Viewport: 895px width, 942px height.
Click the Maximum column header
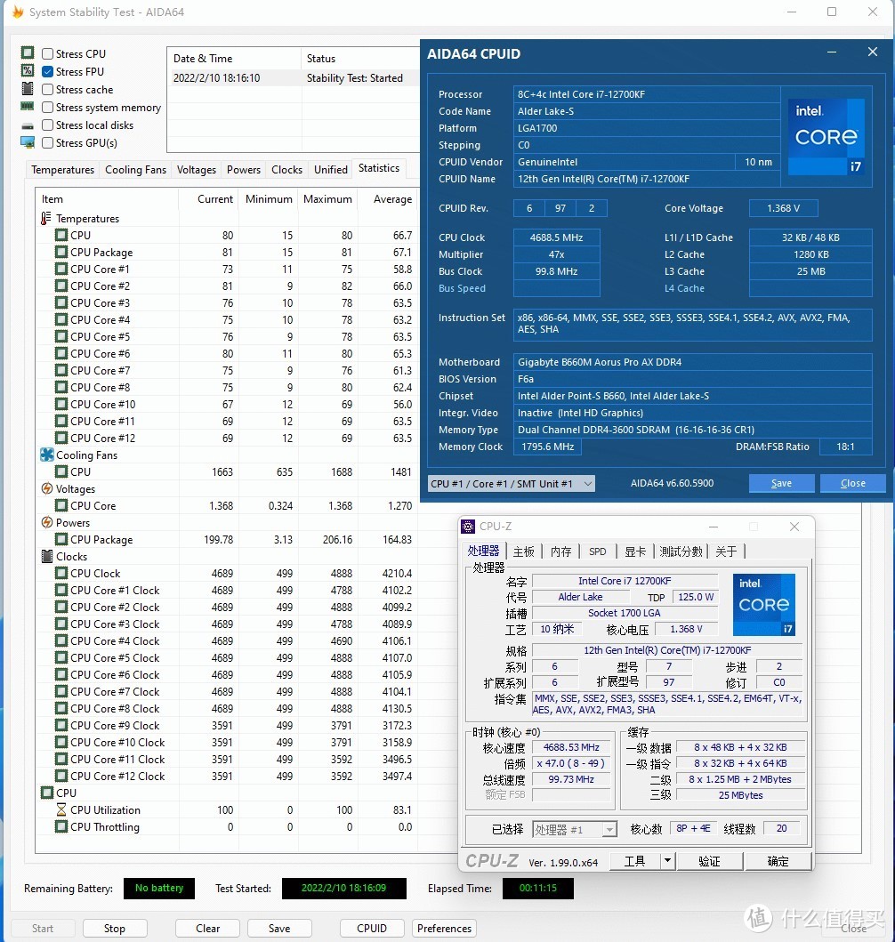(x=327, y=199)
